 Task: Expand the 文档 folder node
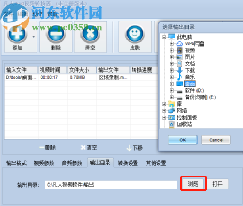(x=172, y=64)
